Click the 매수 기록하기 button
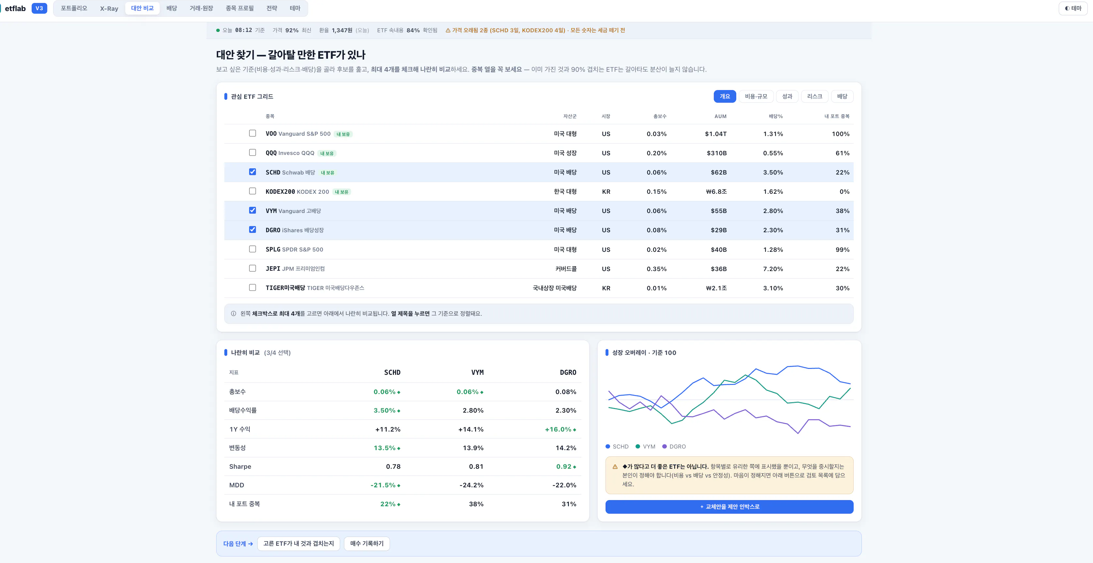1093x563 pixels. [367, 544]
